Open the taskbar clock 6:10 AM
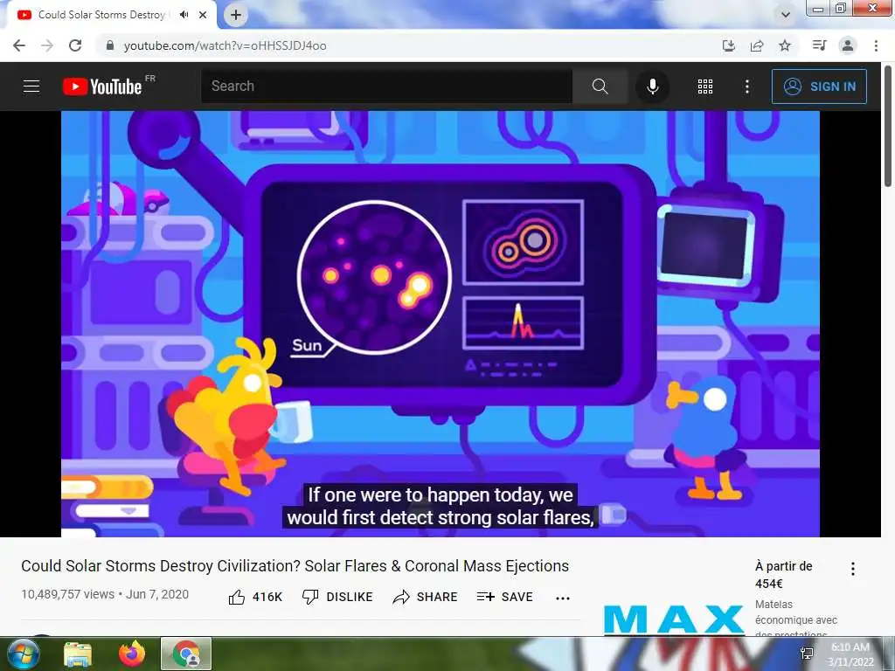The image size is (895, 671). [850, 654]
